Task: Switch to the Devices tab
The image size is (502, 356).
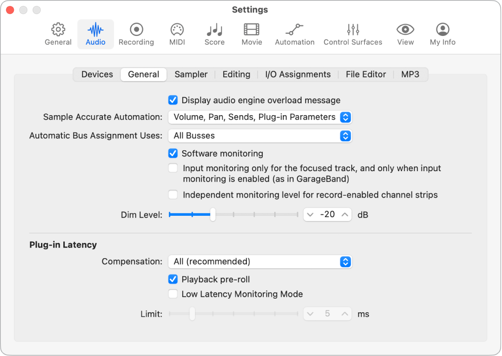Action: point(97,74)
